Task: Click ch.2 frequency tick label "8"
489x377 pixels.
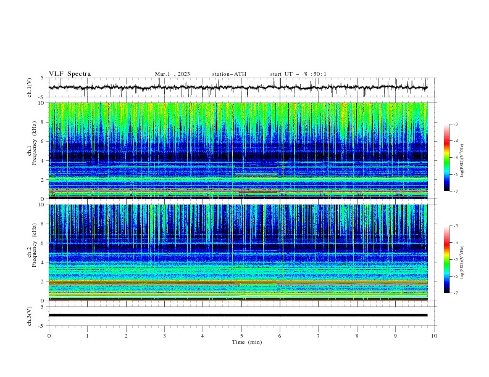Action: (44, 224)
